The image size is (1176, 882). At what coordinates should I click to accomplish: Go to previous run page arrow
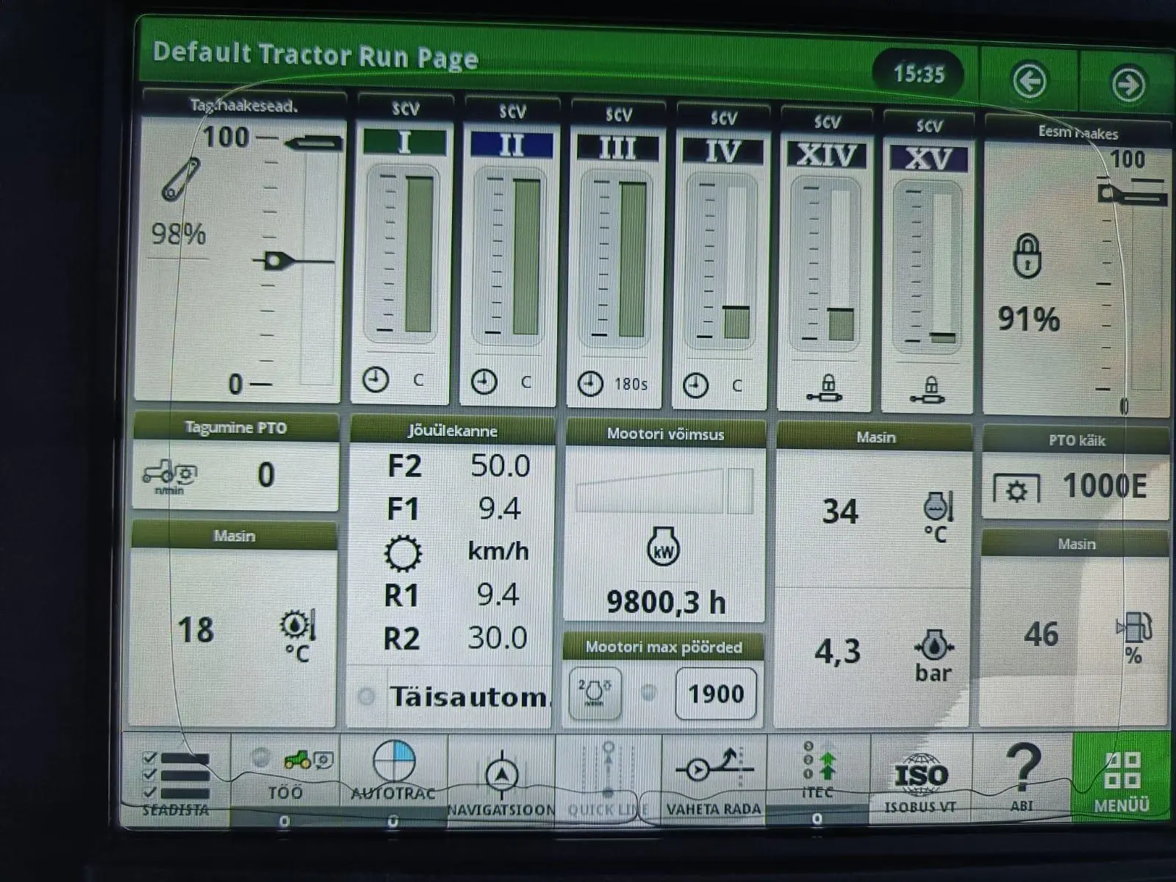(1029, 81)
